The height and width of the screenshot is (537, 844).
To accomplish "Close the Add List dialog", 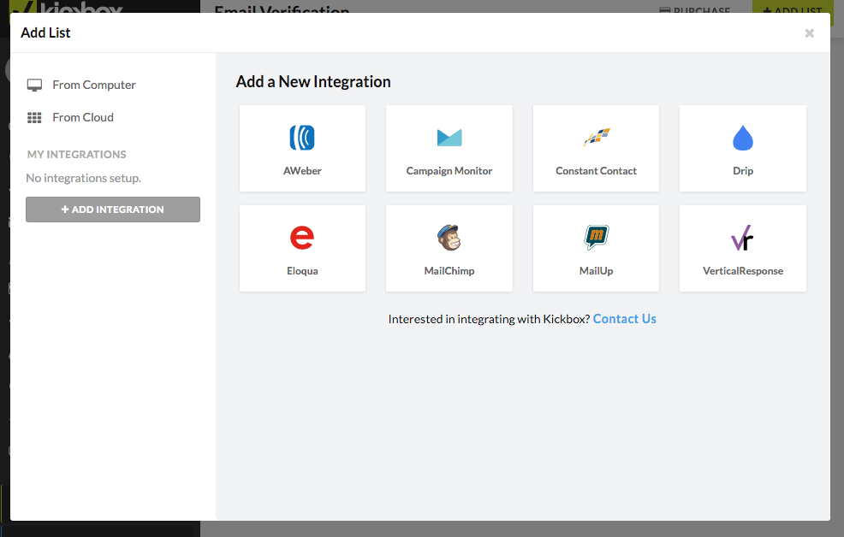I will (809, 33).
